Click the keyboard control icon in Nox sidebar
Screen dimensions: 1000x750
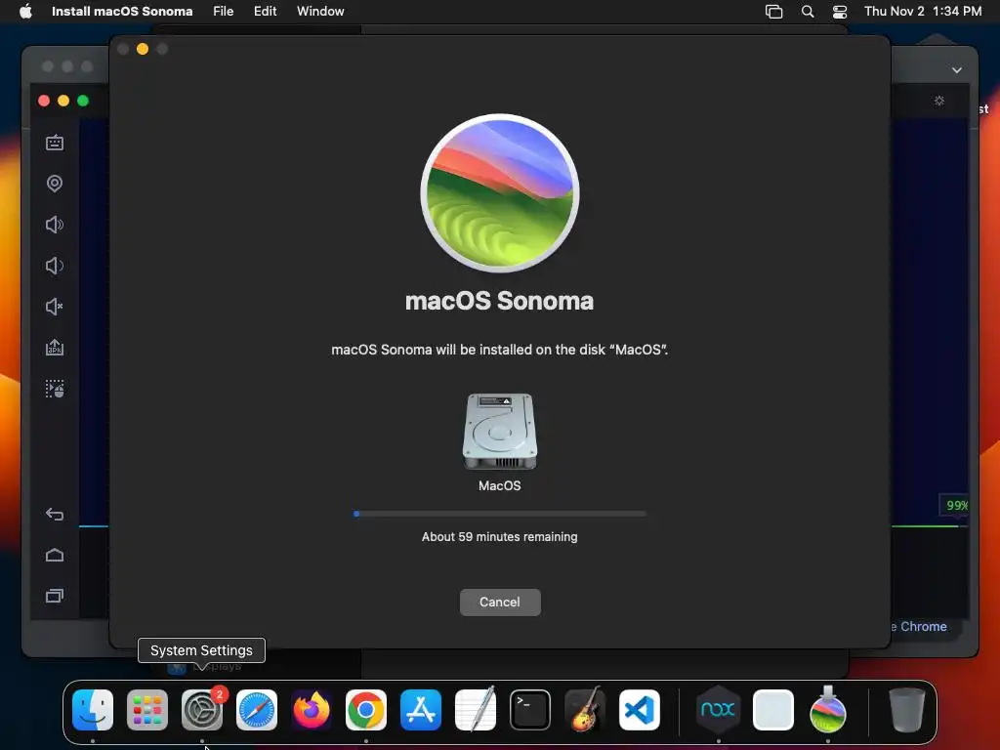tap(55, 143)
